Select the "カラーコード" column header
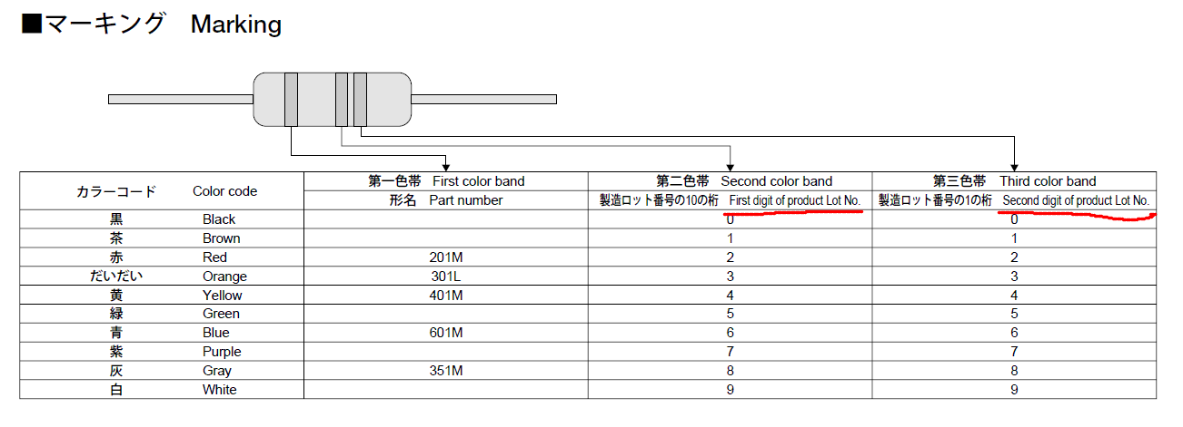This screenshot has width=1183, height=427. (x=116, y=191)
